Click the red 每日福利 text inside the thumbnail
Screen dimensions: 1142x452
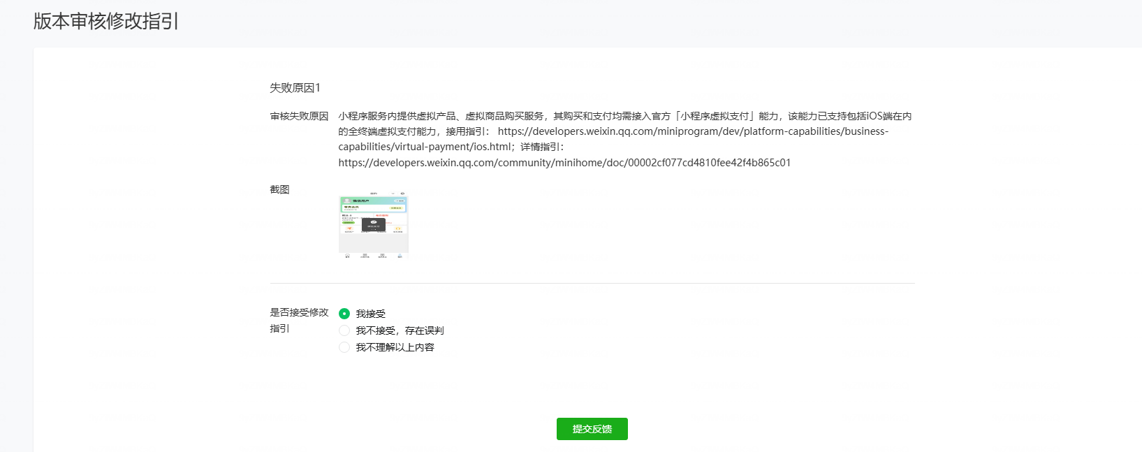[x=382, y=215]
